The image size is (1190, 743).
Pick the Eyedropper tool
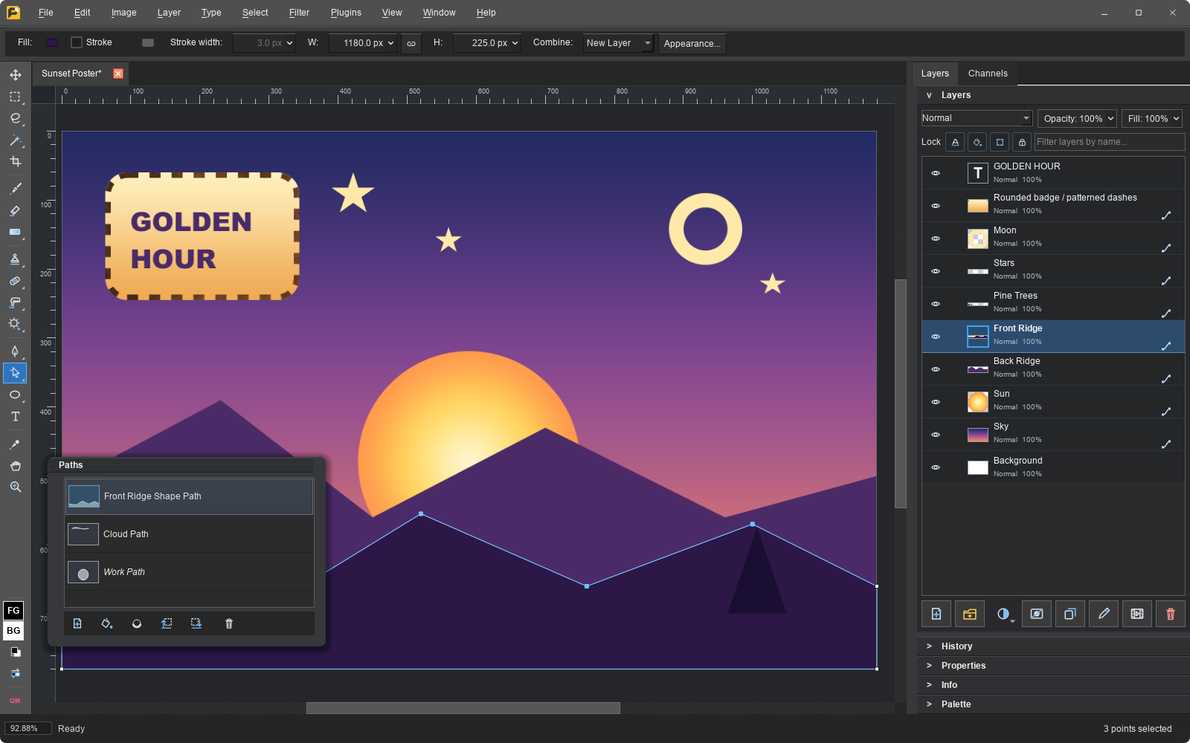[x=15, y=444]
